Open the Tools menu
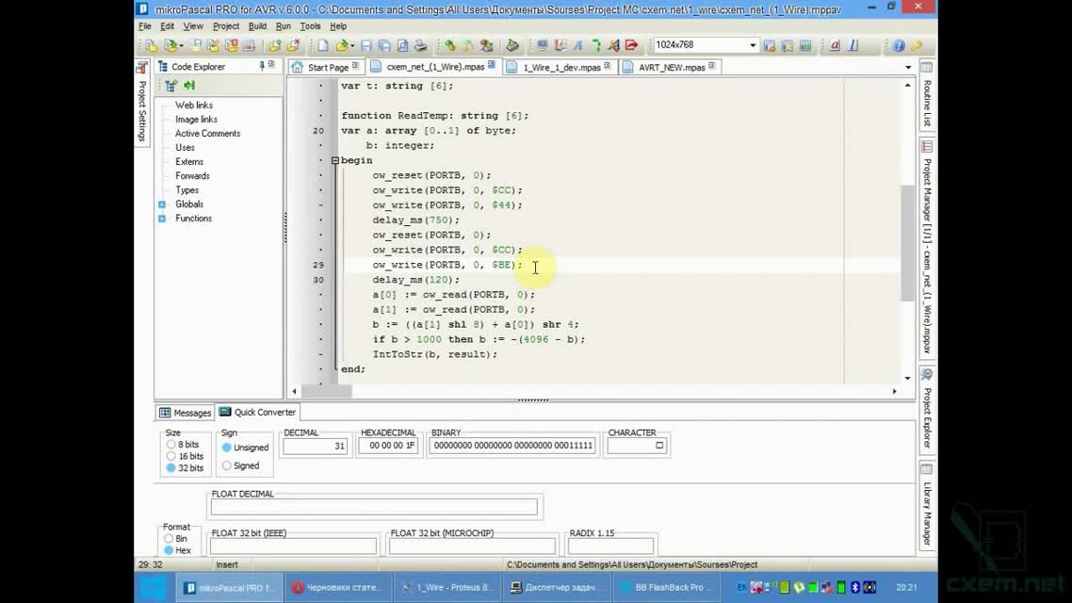This screenshot has height=603, width=1072. [x=310, y=26]
